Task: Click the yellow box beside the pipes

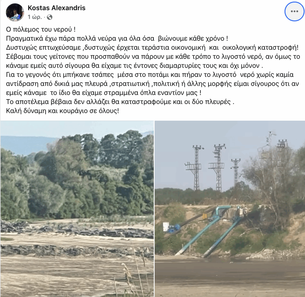Action: (205, 216)
